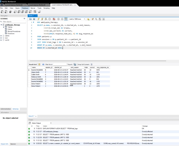179x146 pixels.
Task: Open the Server menu
Action: [33, 8]
